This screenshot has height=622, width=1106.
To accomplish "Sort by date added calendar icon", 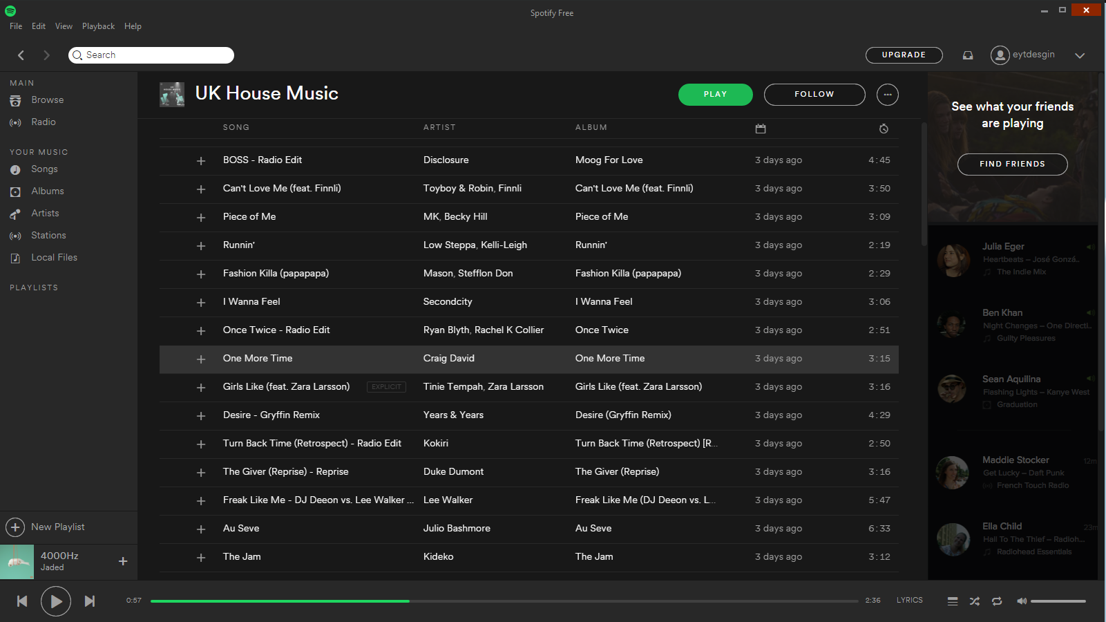I will click(x=761, y=129).
